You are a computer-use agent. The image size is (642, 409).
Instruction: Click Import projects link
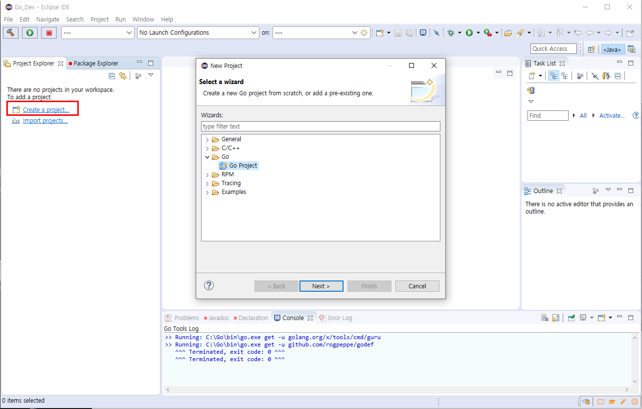coord(46,121)
